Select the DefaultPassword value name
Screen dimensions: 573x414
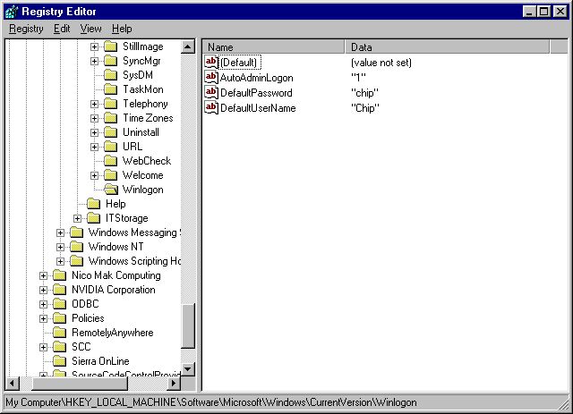tap(256, 93)
